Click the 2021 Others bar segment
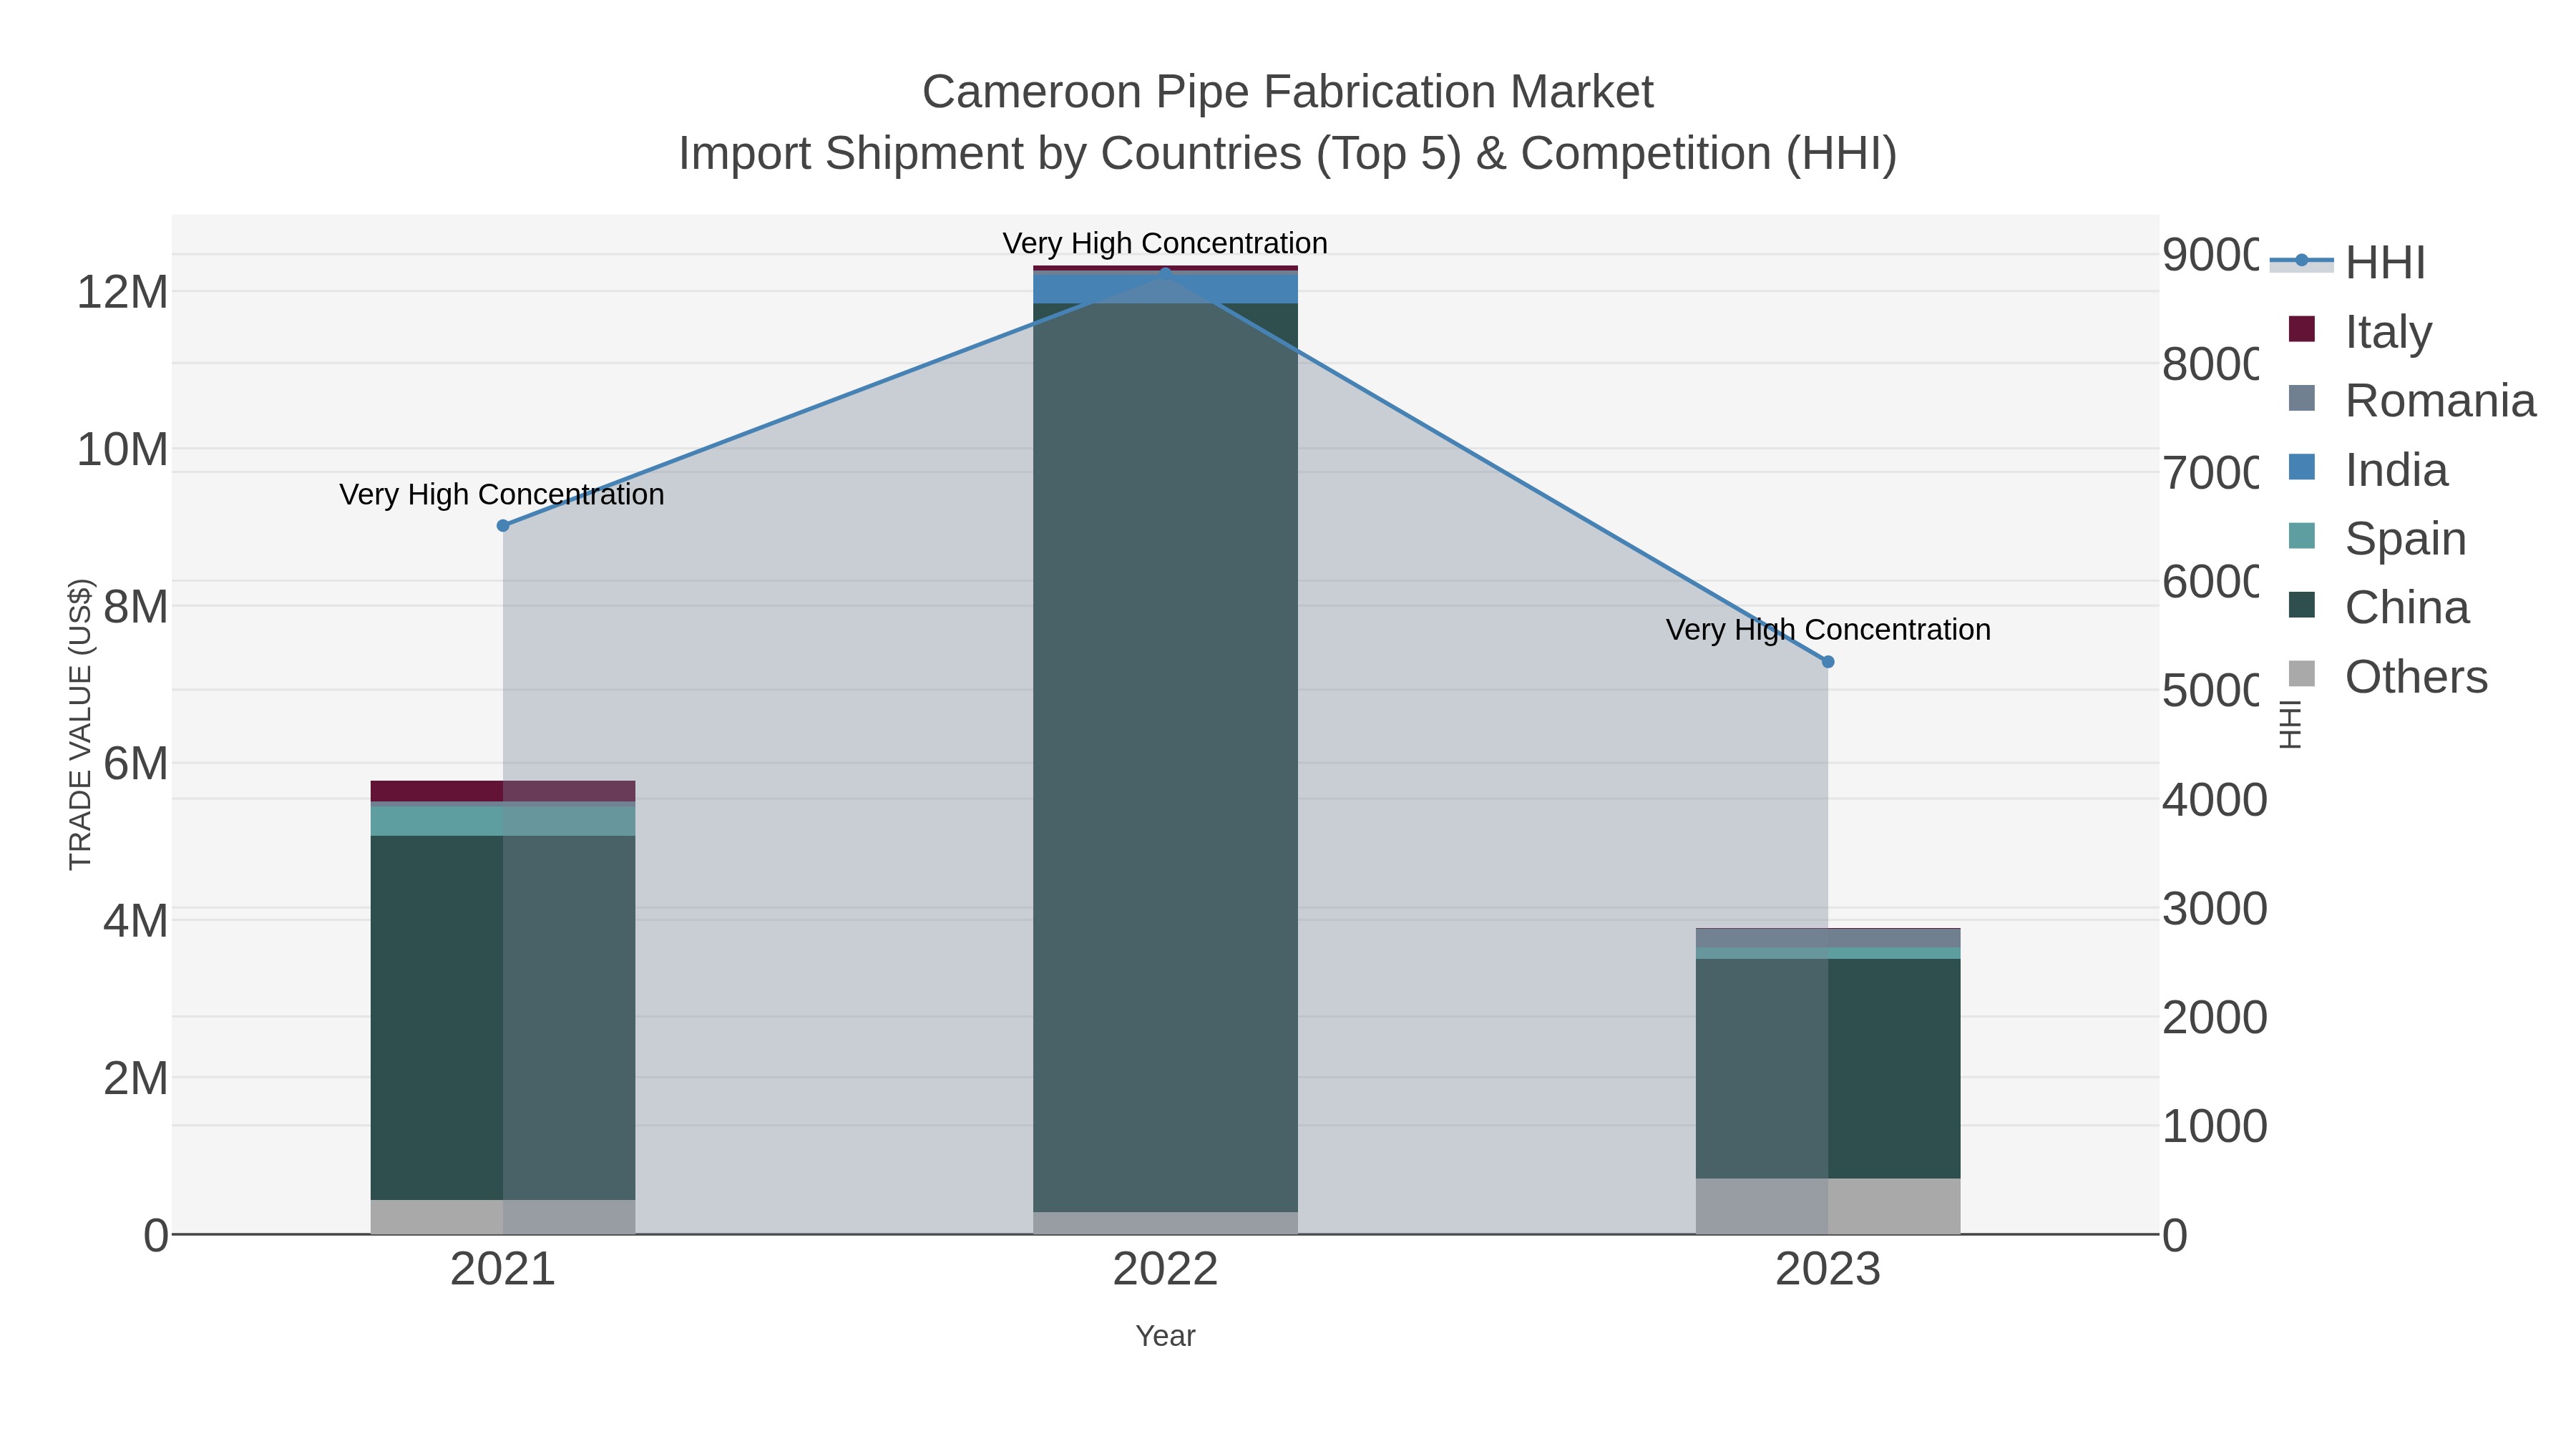Image resolution: width=2576 pixels, height=1449 pixels. coord(503,1217)
